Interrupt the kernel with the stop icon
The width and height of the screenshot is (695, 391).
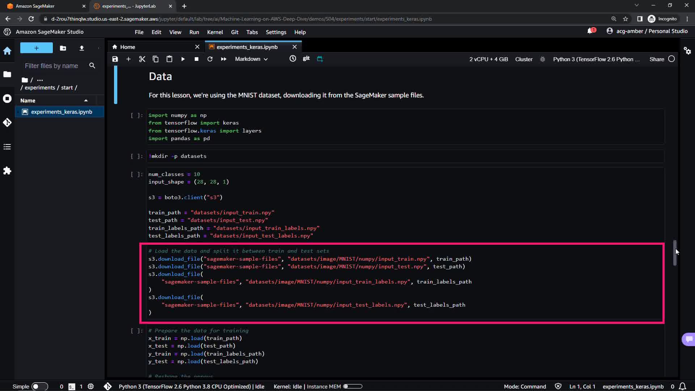[x=197, y=59]
